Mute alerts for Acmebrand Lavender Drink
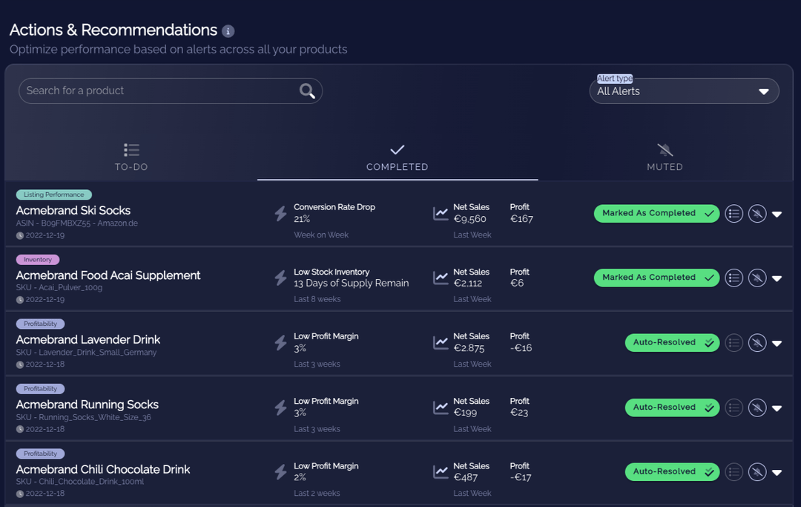Image resolution: width=801 pixels, height=507 pixels. (757, 343)
